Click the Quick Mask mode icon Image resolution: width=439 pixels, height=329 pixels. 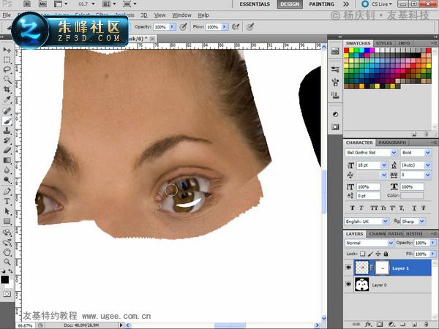point(7,294)
